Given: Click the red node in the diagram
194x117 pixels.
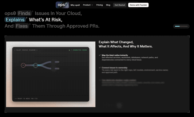Looking at the screenshot, I should click(x=23, y=65).
